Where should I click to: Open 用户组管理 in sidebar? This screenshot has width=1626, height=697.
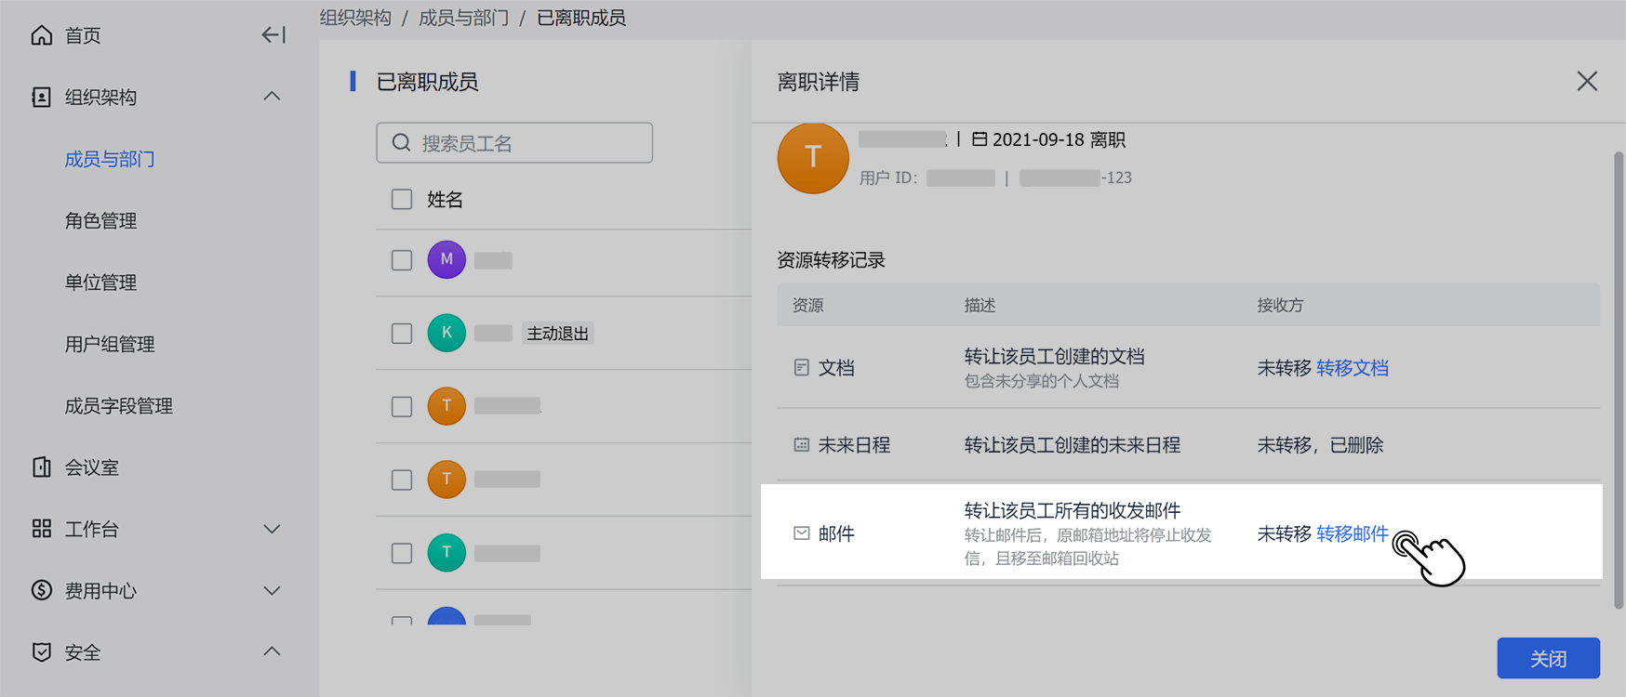click(110, 344)
